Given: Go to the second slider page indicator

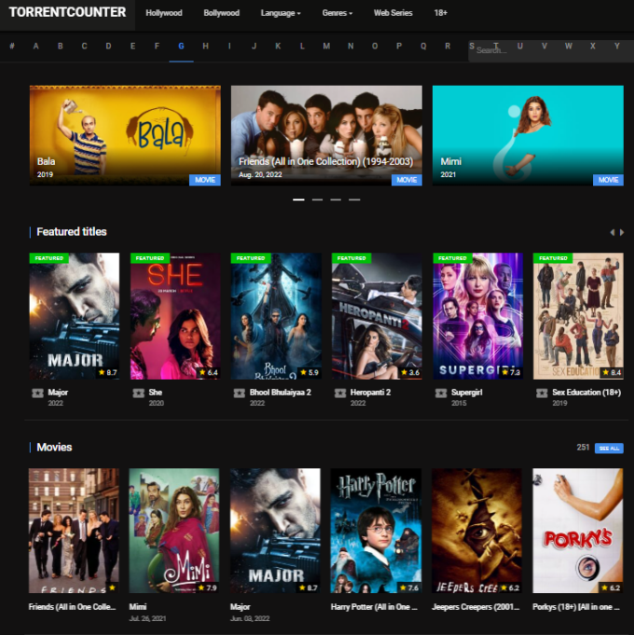Looking at the screenshot, I should point(317,200).
